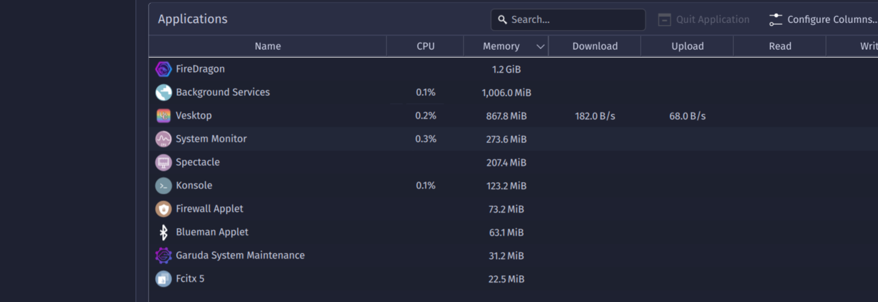Select the Fcitx 5 row name
Image resolution: width=878 pixels, height=302 pixels.
[190, 278]
